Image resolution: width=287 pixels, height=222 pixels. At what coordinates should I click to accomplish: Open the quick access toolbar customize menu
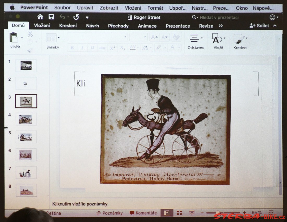[87, 17]
